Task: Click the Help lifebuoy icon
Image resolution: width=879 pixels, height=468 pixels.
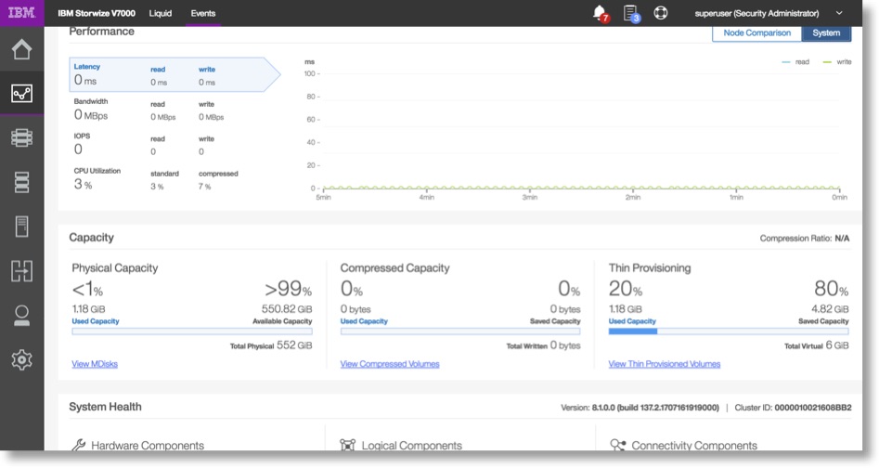Action: pos(661,13)
